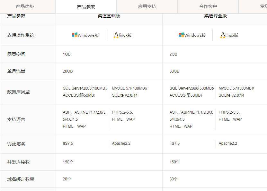Viewport: 267px width, 191px height.
Task: Go to the 合作客户 tab
Action: coord(208,6)
